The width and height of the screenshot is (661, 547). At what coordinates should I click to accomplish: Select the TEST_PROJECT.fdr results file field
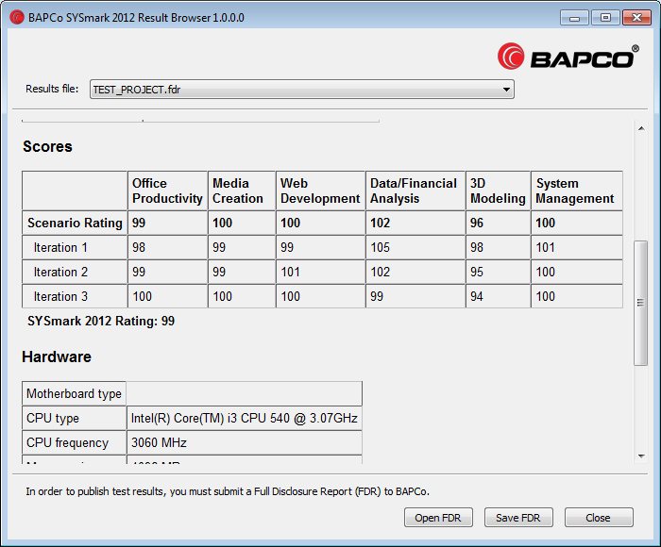coord(293,90)
